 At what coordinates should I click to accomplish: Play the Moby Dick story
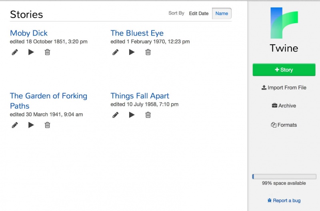coord(31,52)
